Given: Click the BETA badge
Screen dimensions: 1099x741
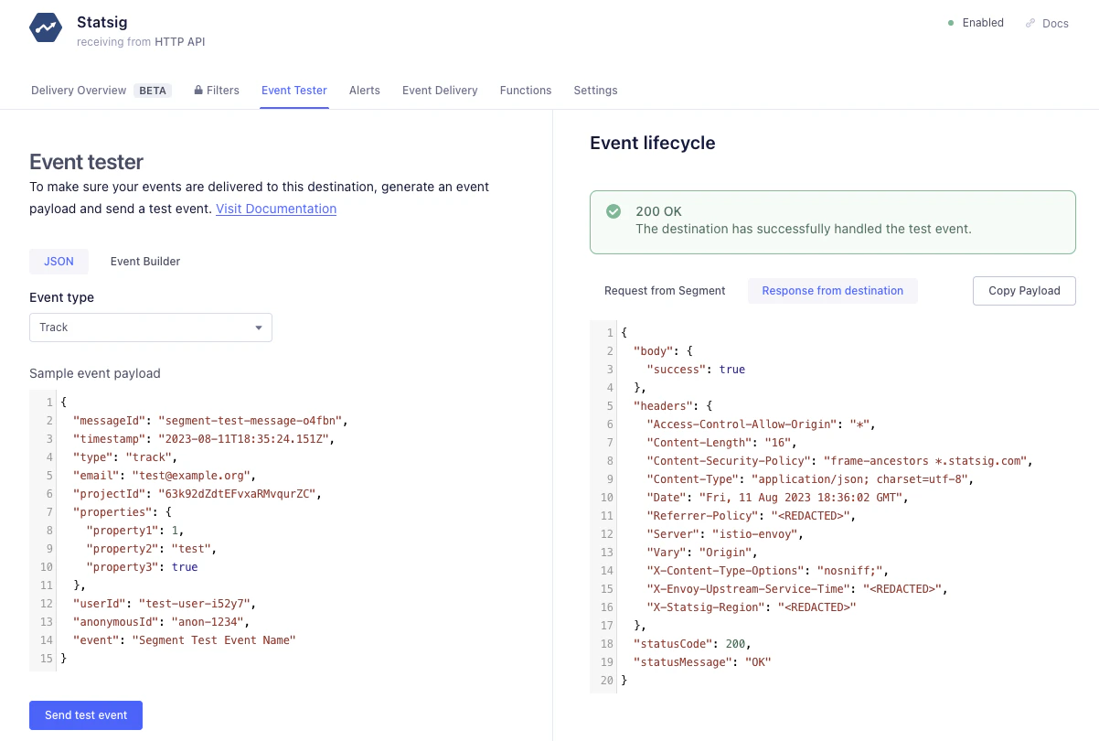Looking at the screenshot, I should tap(153, 91).
